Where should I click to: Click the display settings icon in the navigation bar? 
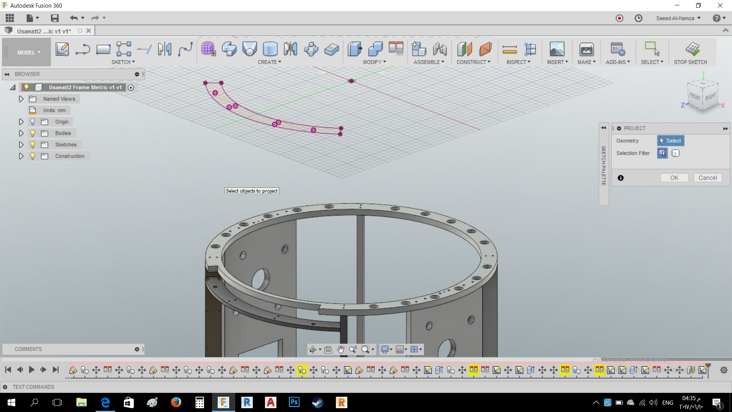pos(385,349)
